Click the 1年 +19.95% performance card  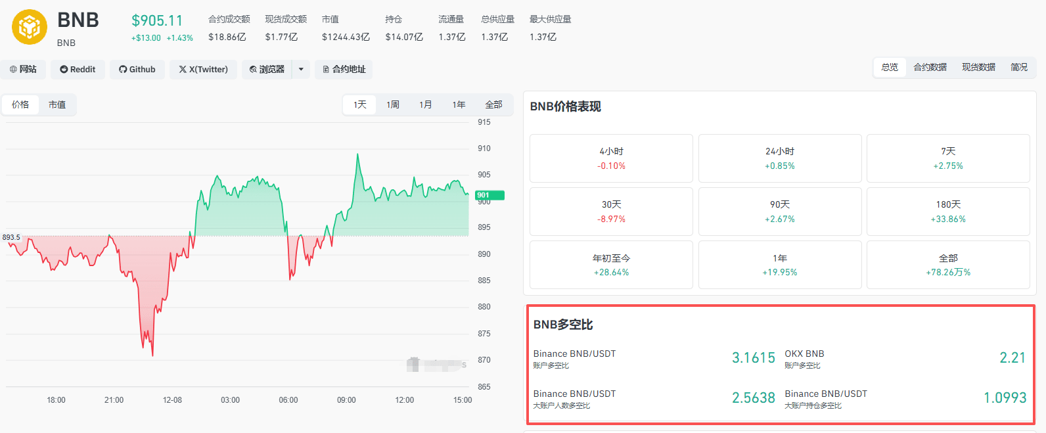click(x=780, y=265)
